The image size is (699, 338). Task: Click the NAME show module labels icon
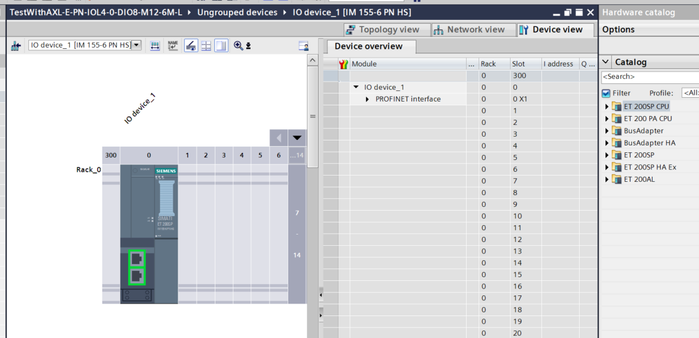tap(173, 46)
